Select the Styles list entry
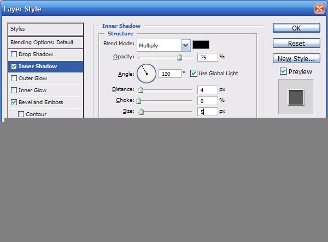This screenshot has width=328, height=242. coord(45,29)
